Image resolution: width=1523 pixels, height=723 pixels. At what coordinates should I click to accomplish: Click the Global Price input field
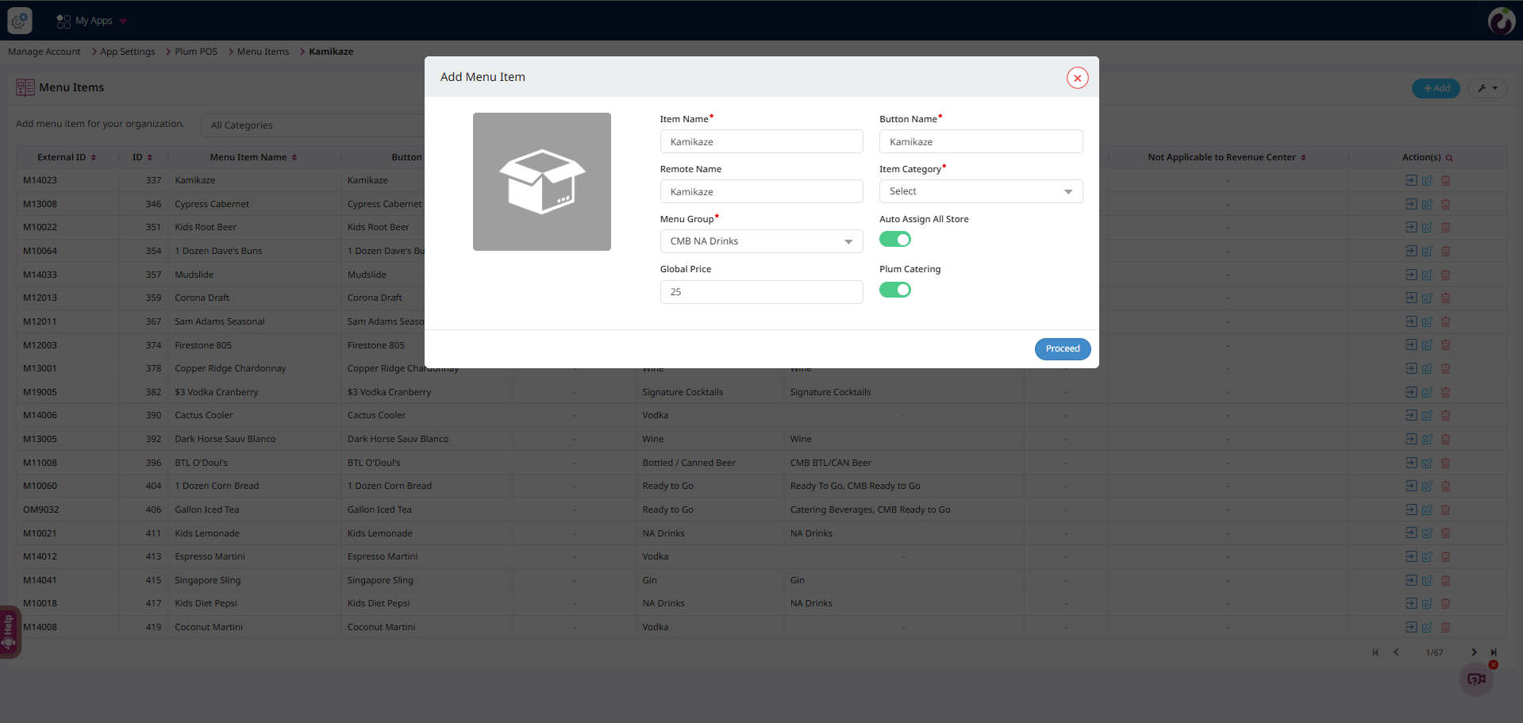(x=761, y=292)
